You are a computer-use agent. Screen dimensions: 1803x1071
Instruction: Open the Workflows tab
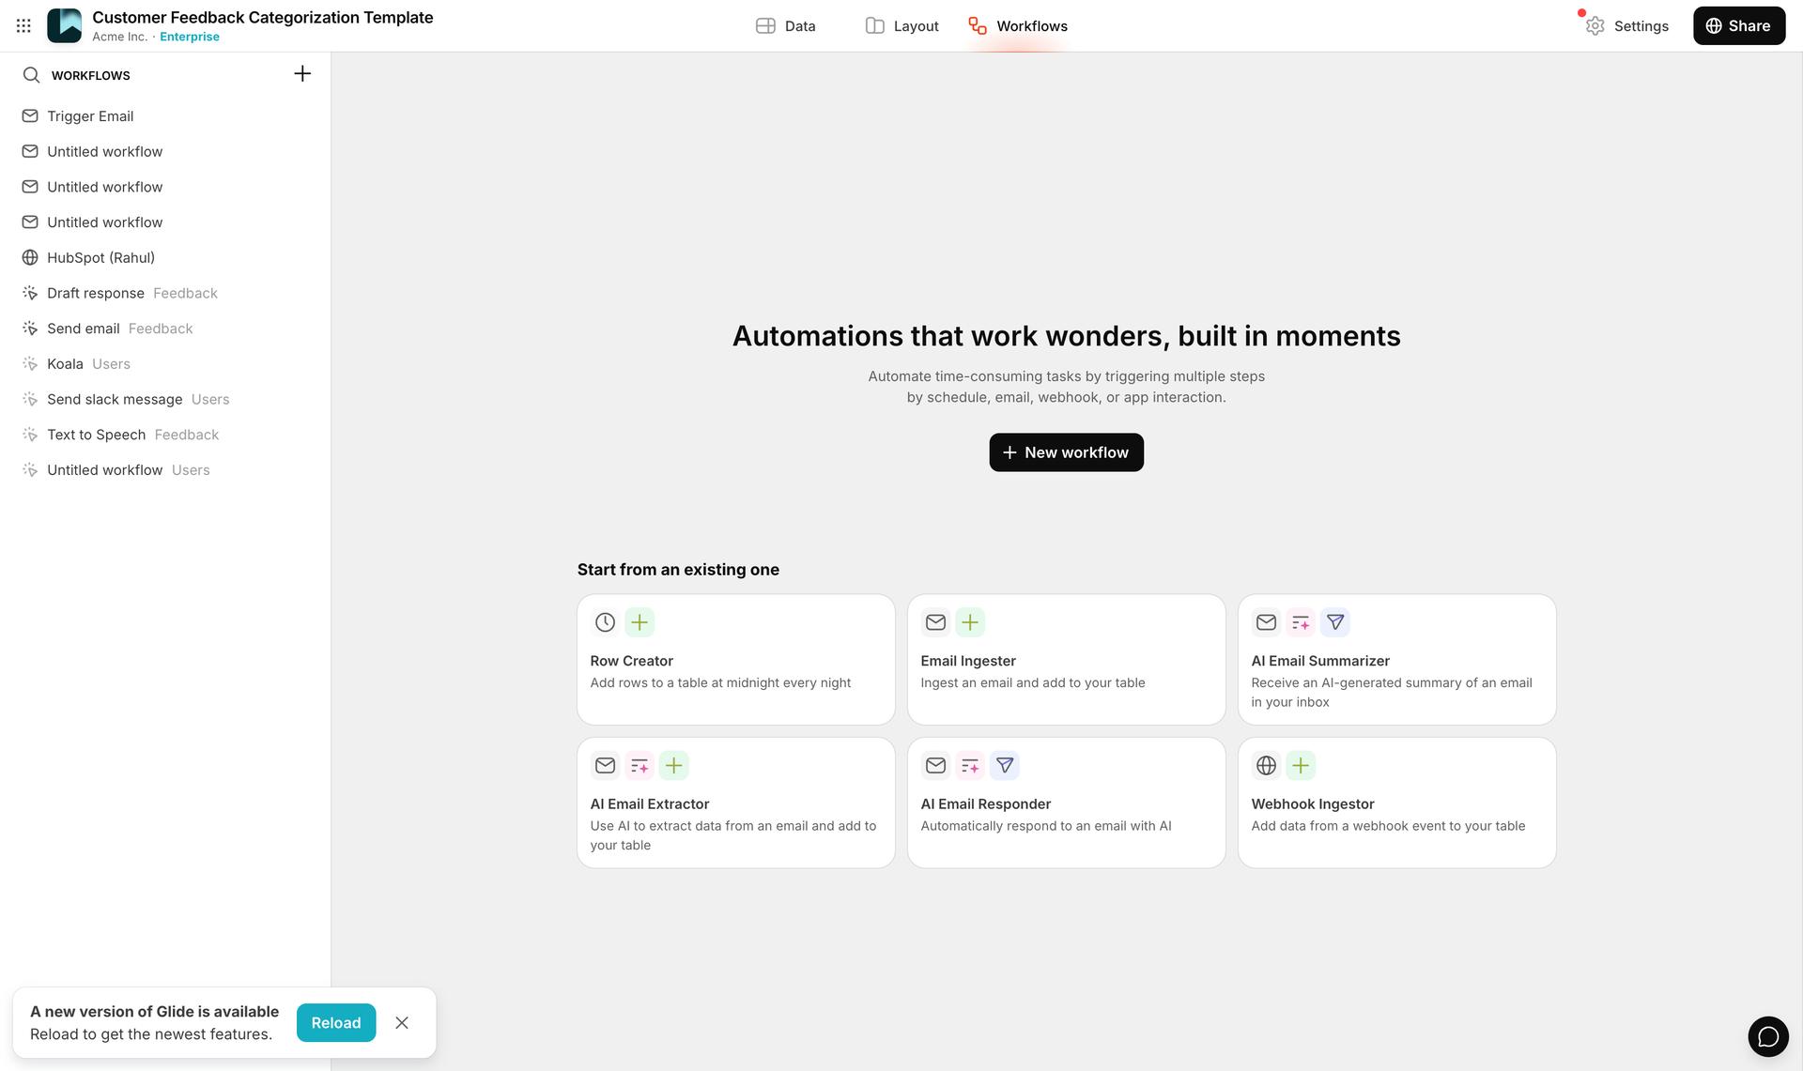click(1017, 25)
